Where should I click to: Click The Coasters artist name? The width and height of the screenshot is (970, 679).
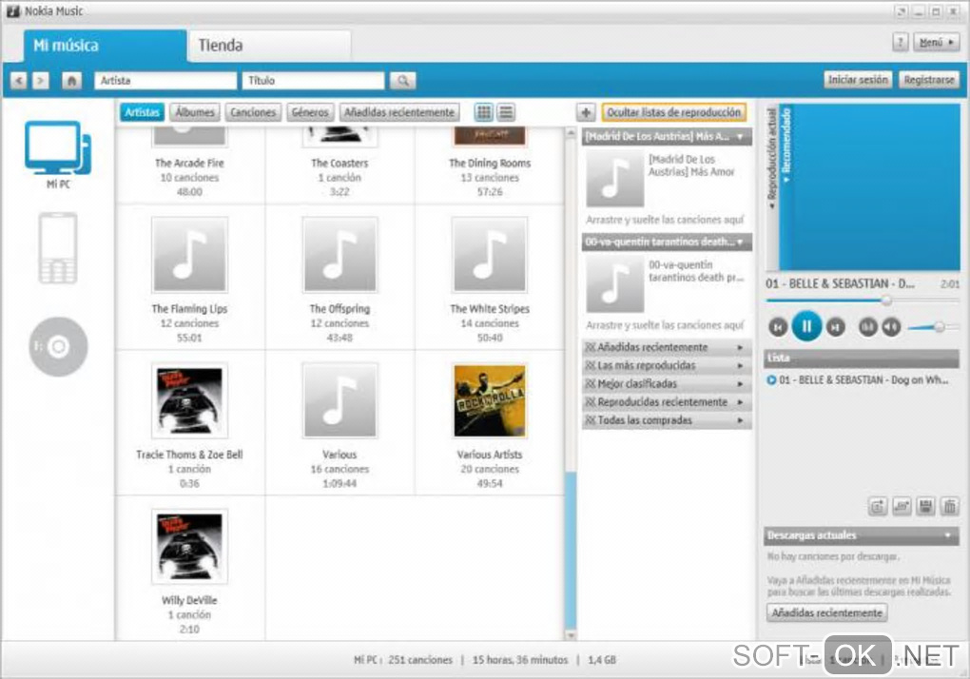pos(339,164)
